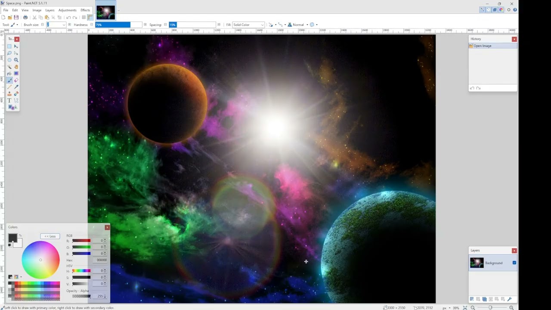Select the Zoom tool in Tools panel

pyautogui.click(x=16, y=60)
